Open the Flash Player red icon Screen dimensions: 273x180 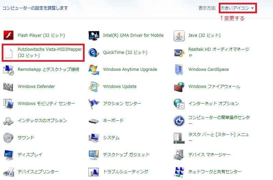pyautogui.click(x=9, y=35)
